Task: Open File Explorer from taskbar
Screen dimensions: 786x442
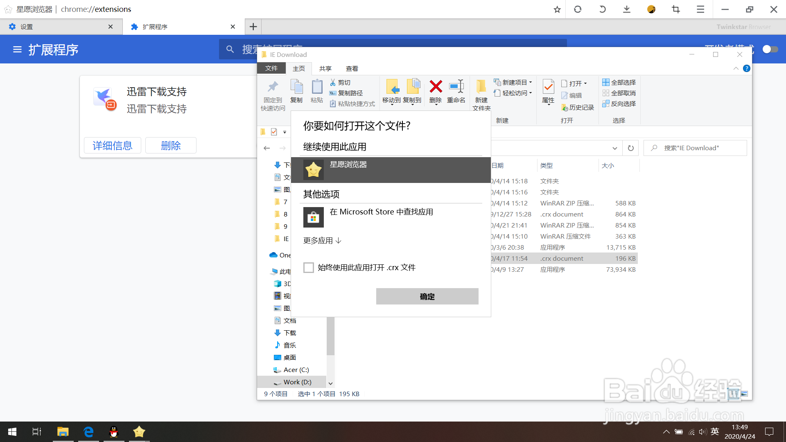Action: [63, 431]
